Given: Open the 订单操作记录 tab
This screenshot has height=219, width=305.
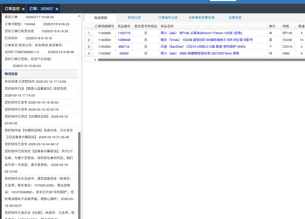Looking at the screenshot, I should 168,18.
